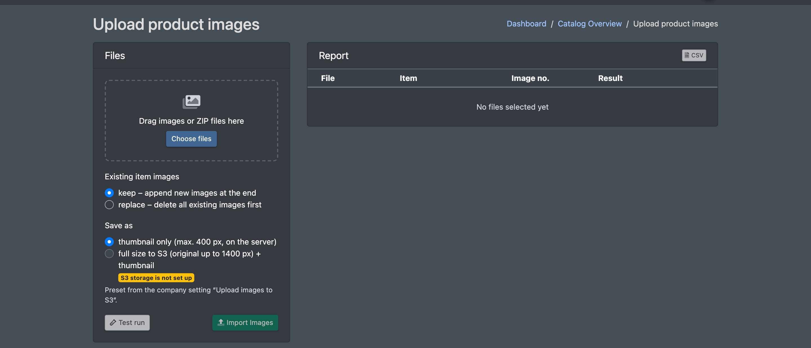The image size is (811, 348).
Task: Start a Test run
Action: point(127,322)
